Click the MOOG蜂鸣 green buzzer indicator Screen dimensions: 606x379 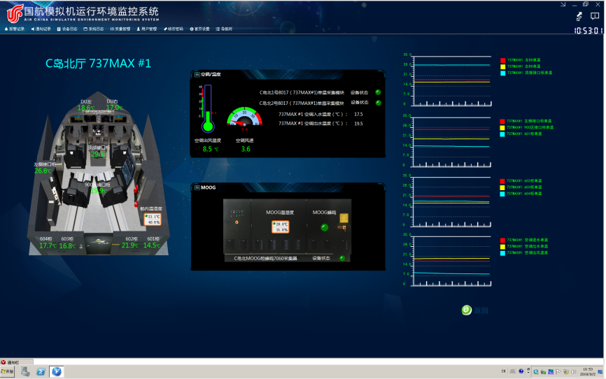(325, 227)
